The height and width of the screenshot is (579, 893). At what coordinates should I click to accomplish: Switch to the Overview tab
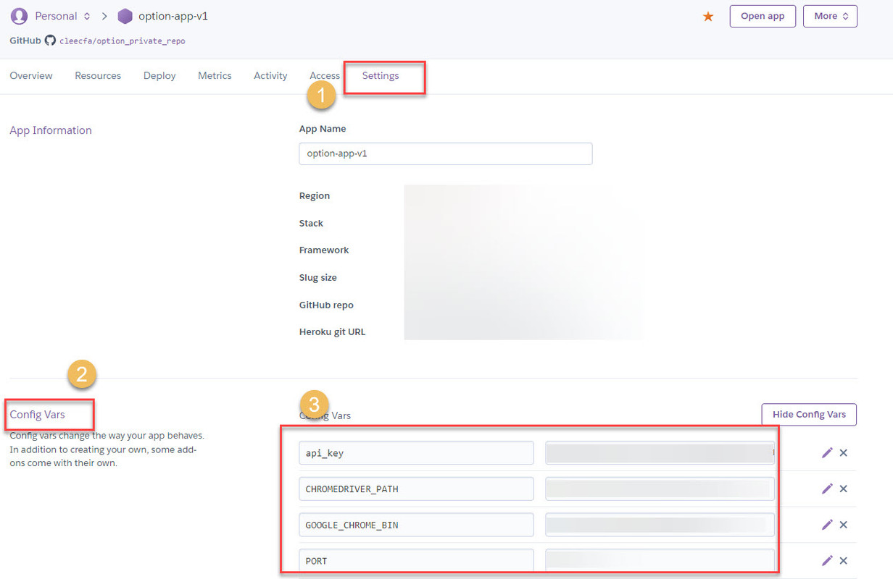coord(31,75)
